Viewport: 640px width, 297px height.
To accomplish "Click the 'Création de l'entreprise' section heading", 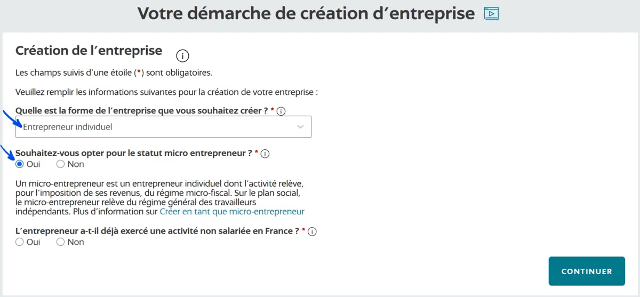I will pyautogui.click(x=89, y=51).
